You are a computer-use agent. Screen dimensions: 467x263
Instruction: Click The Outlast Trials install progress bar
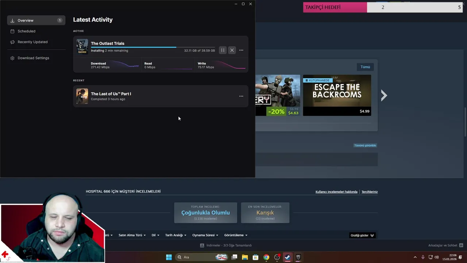pos(153,47)
